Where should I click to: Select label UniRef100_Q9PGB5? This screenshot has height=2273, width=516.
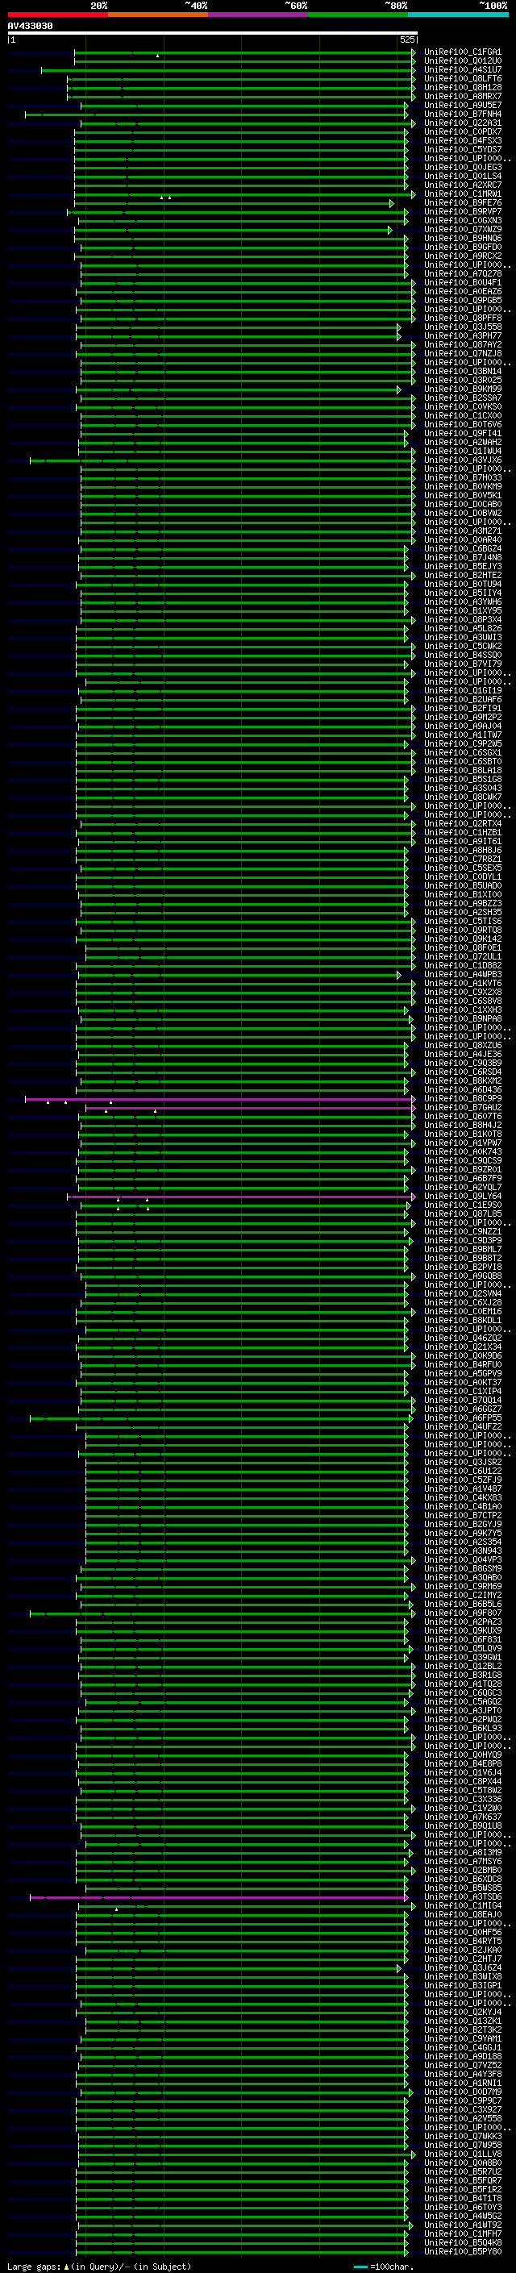(462, 300)
